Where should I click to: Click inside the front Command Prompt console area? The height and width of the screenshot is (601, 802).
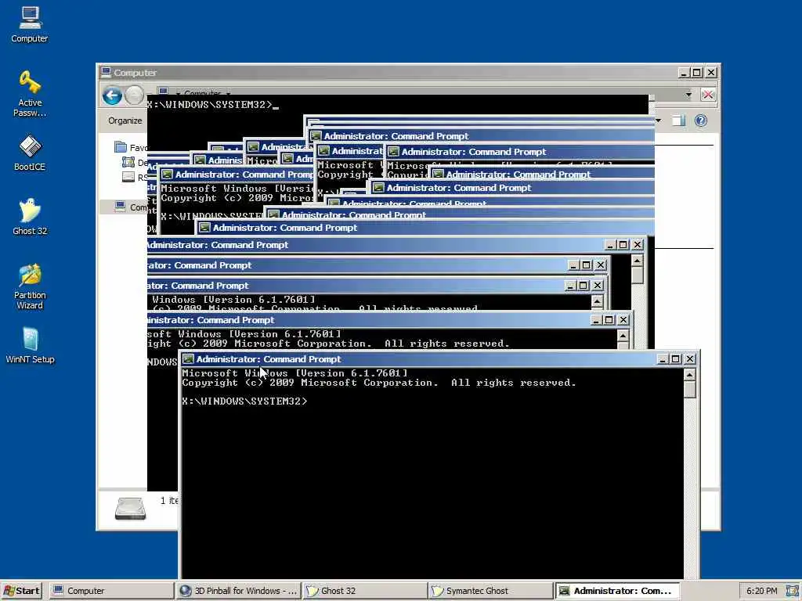432,473
